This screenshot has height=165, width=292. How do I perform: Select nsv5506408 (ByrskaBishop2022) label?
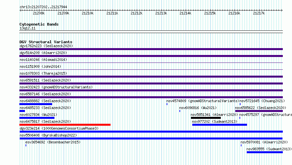[48, 135]
